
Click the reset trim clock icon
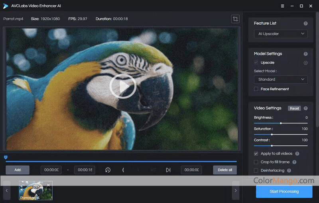108,170
